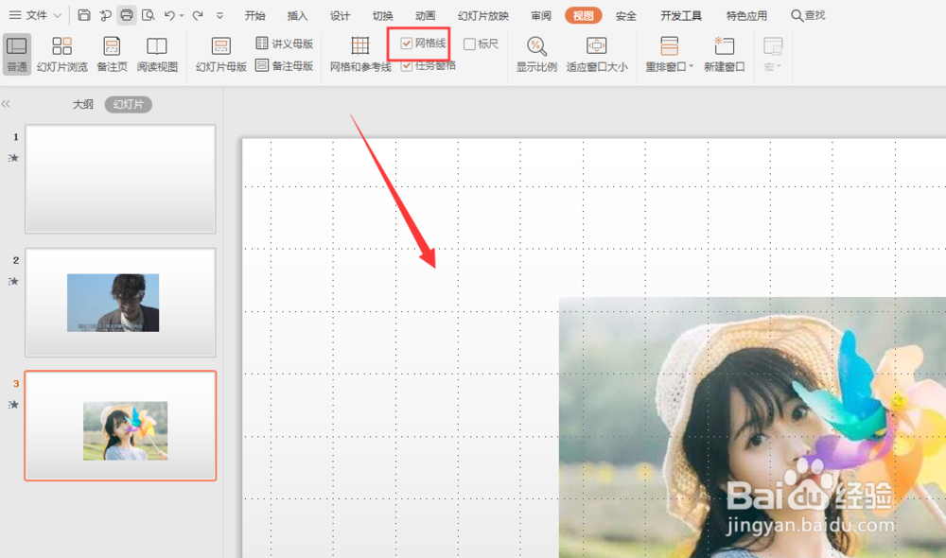Open the 审阅 ribbon tab
This screenshot has width=946, height=558.
540,16
